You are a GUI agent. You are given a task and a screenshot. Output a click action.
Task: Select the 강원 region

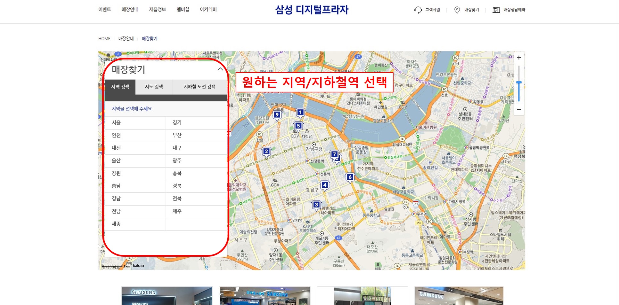135,173
